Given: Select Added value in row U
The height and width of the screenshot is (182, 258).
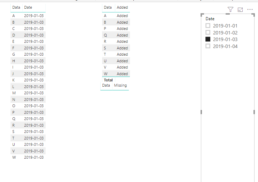Looking at the screenshot, I should point(122,61).
